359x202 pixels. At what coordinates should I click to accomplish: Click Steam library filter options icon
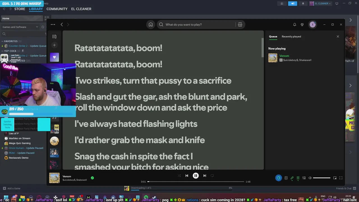[x=46, y=34]
